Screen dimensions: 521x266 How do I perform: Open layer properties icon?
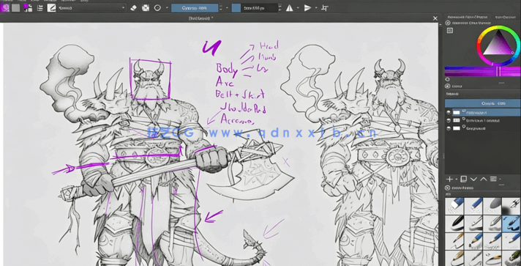point(493,179)
